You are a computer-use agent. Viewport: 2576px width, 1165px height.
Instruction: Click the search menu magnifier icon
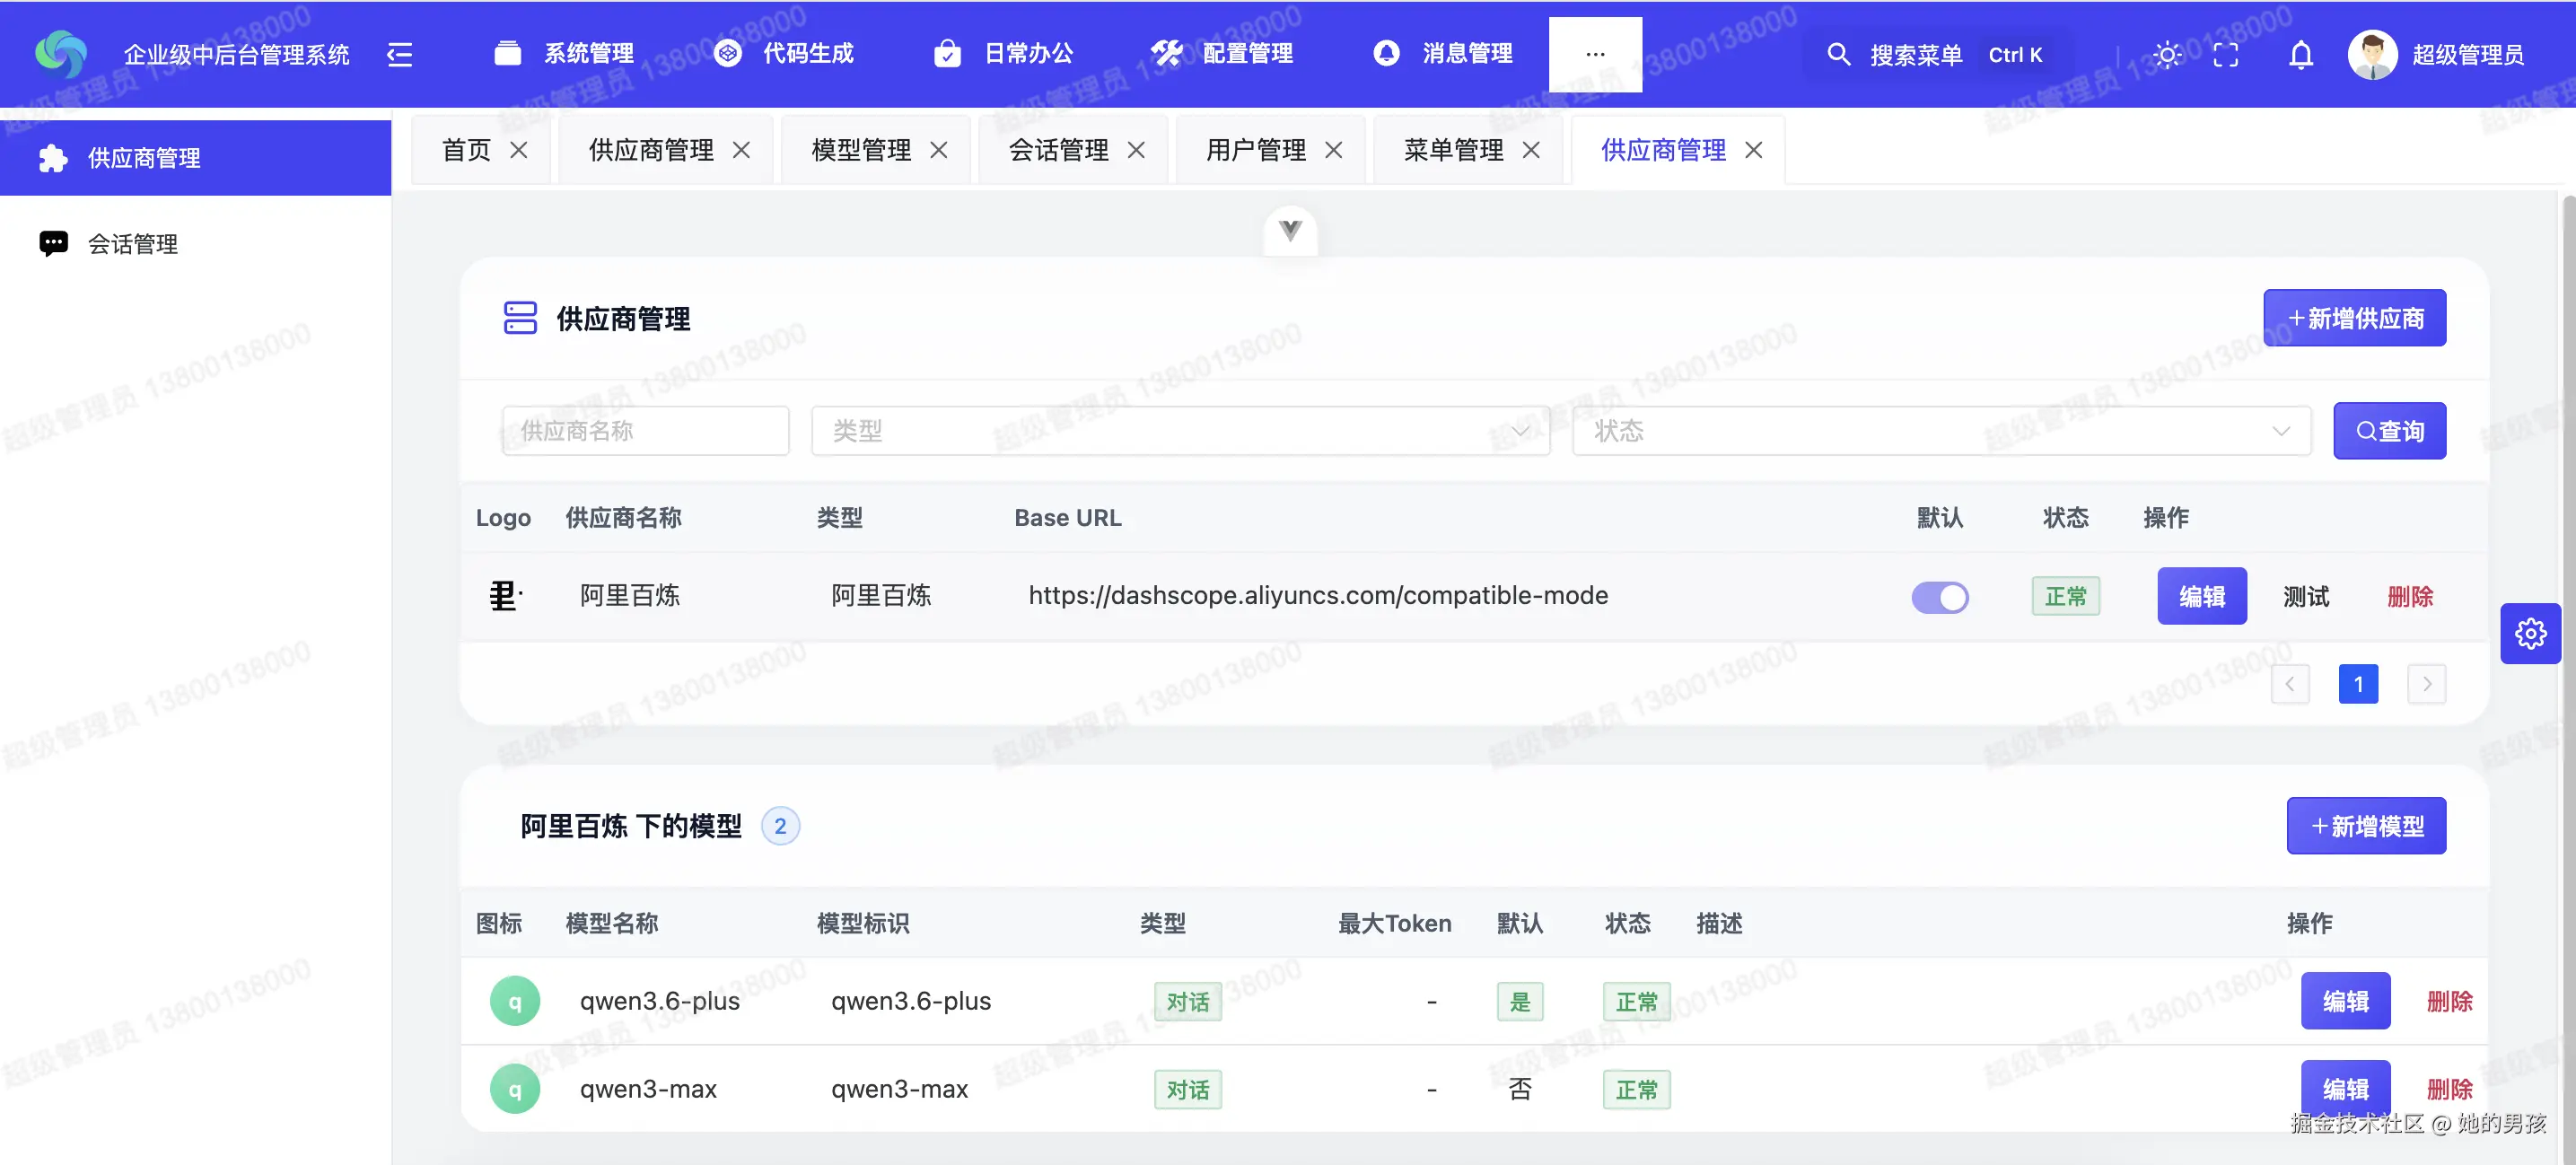click(x=1838, y=54)
